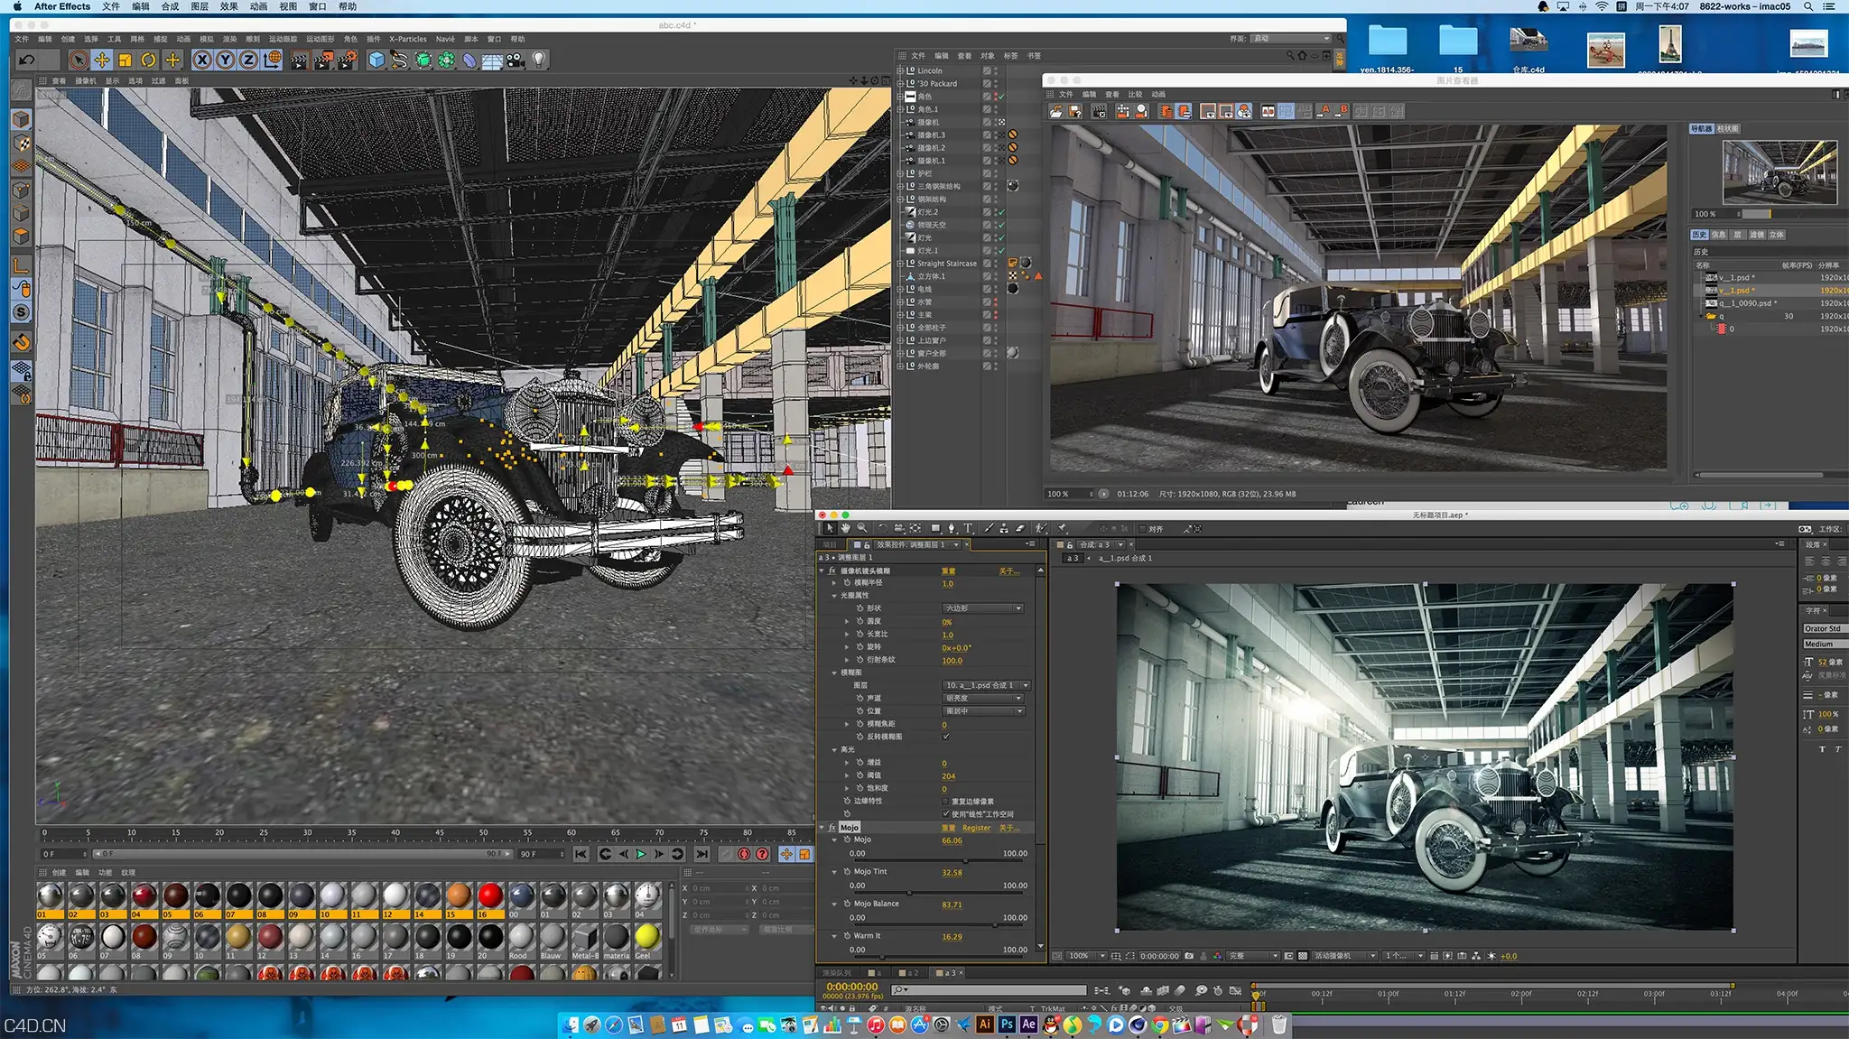Choose the After Effects Type tool
This screenshot has height=1039, width=1849.
tap(968, 528)
